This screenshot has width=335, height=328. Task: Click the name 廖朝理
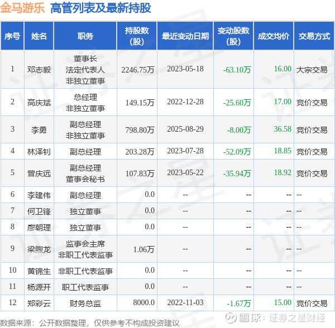pos(39,228)
